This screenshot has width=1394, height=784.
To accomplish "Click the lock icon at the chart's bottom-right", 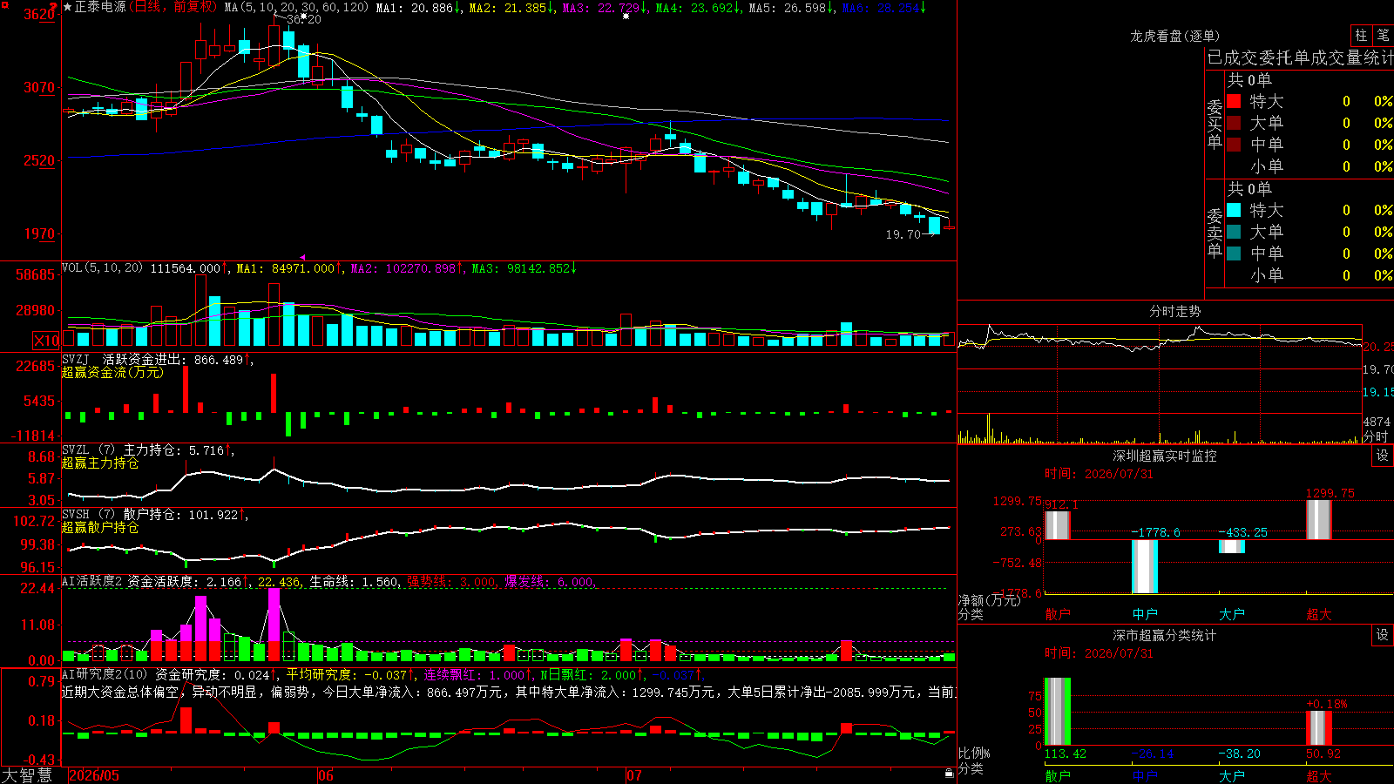I will [x=949, y=773].
